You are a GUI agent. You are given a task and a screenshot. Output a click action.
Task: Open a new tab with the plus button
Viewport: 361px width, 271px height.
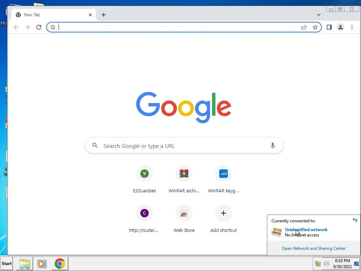click(104, 15)
